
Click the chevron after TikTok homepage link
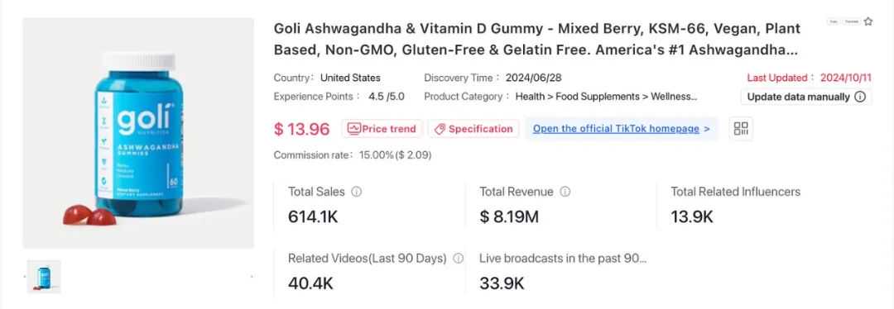pyautogui.click(x=707, y=129)
